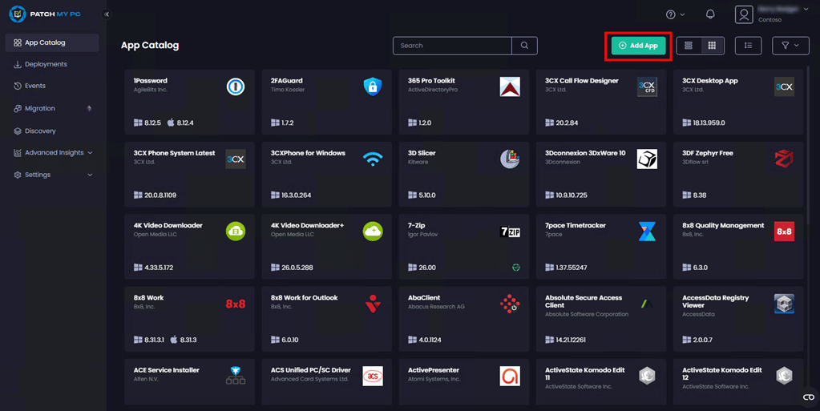Click the notifications bell icon
The image size is (820, 411).
click(x=710, y=14)
